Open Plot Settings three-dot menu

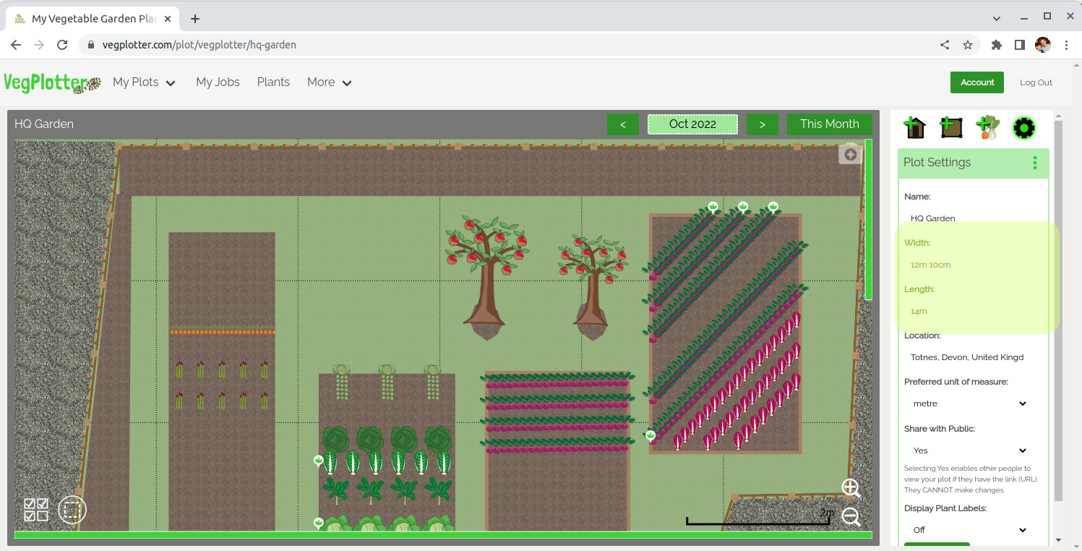[x=1034, y=163]
